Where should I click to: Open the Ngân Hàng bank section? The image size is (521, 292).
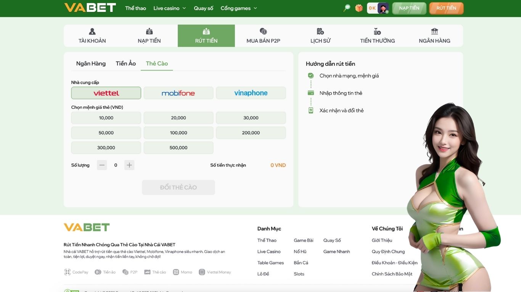click(x=434, y=36)
